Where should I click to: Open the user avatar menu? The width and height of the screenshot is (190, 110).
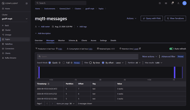click(184, 3)
